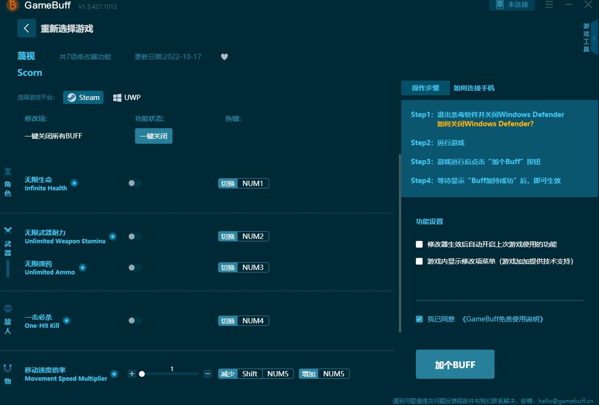
Task: Click minus icon on movement speed slider
Action: tap(208, 374)
